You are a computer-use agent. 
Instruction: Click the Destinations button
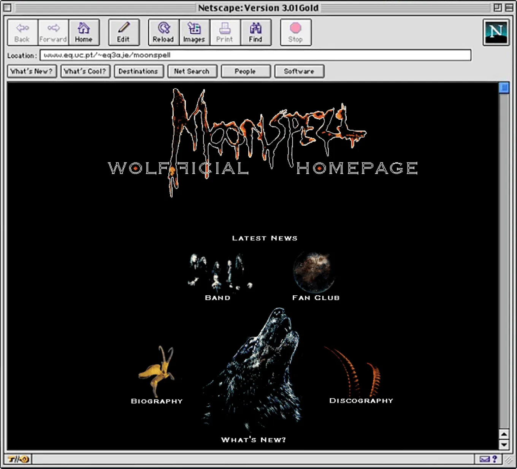coord(139,71)
